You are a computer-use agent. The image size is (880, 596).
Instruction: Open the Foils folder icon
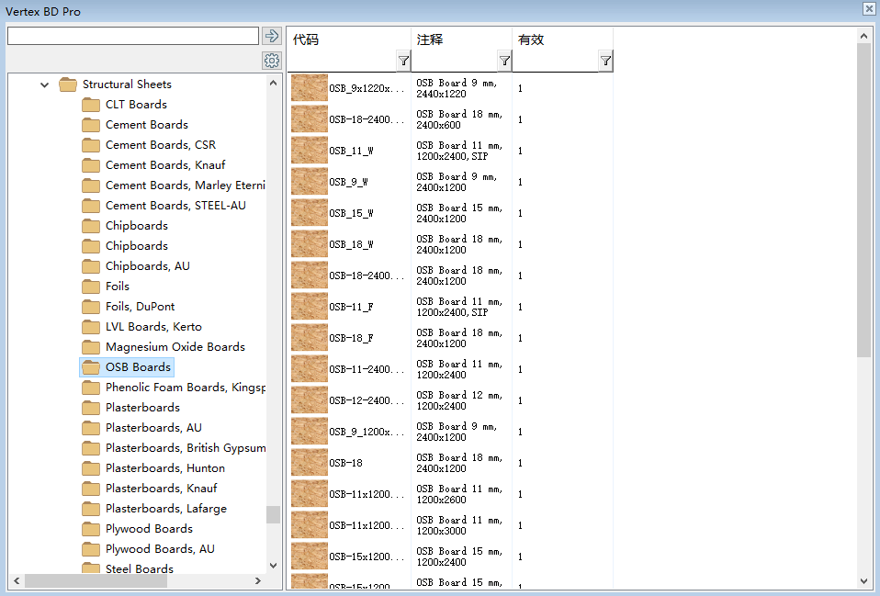pyautogui.click(x=91, y=287)
